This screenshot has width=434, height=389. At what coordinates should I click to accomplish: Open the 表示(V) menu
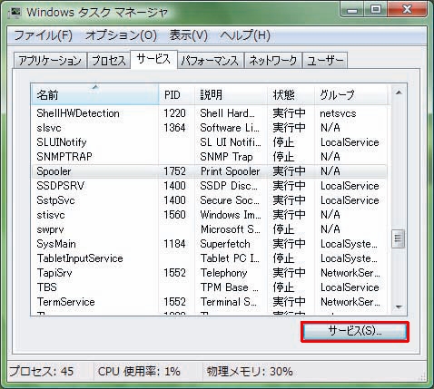coord(189,35)
